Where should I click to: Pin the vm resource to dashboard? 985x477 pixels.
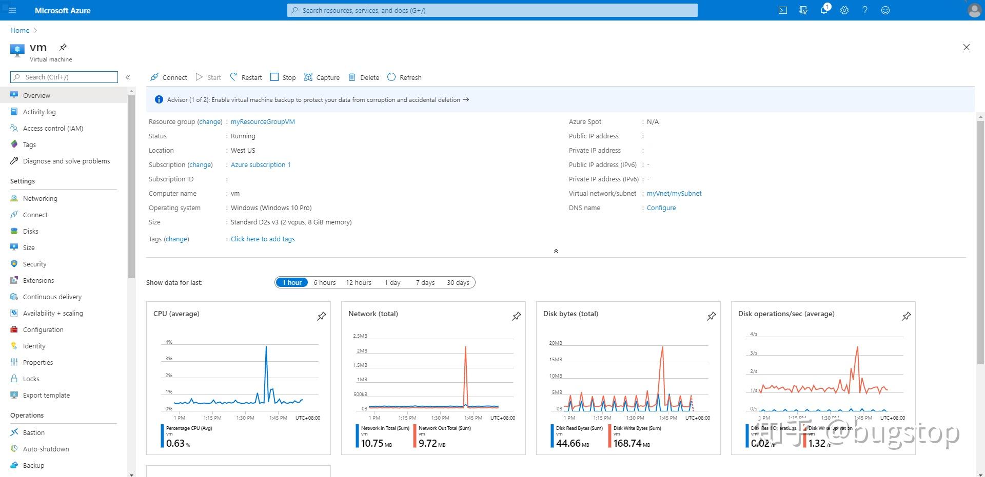tap(63, 47)
